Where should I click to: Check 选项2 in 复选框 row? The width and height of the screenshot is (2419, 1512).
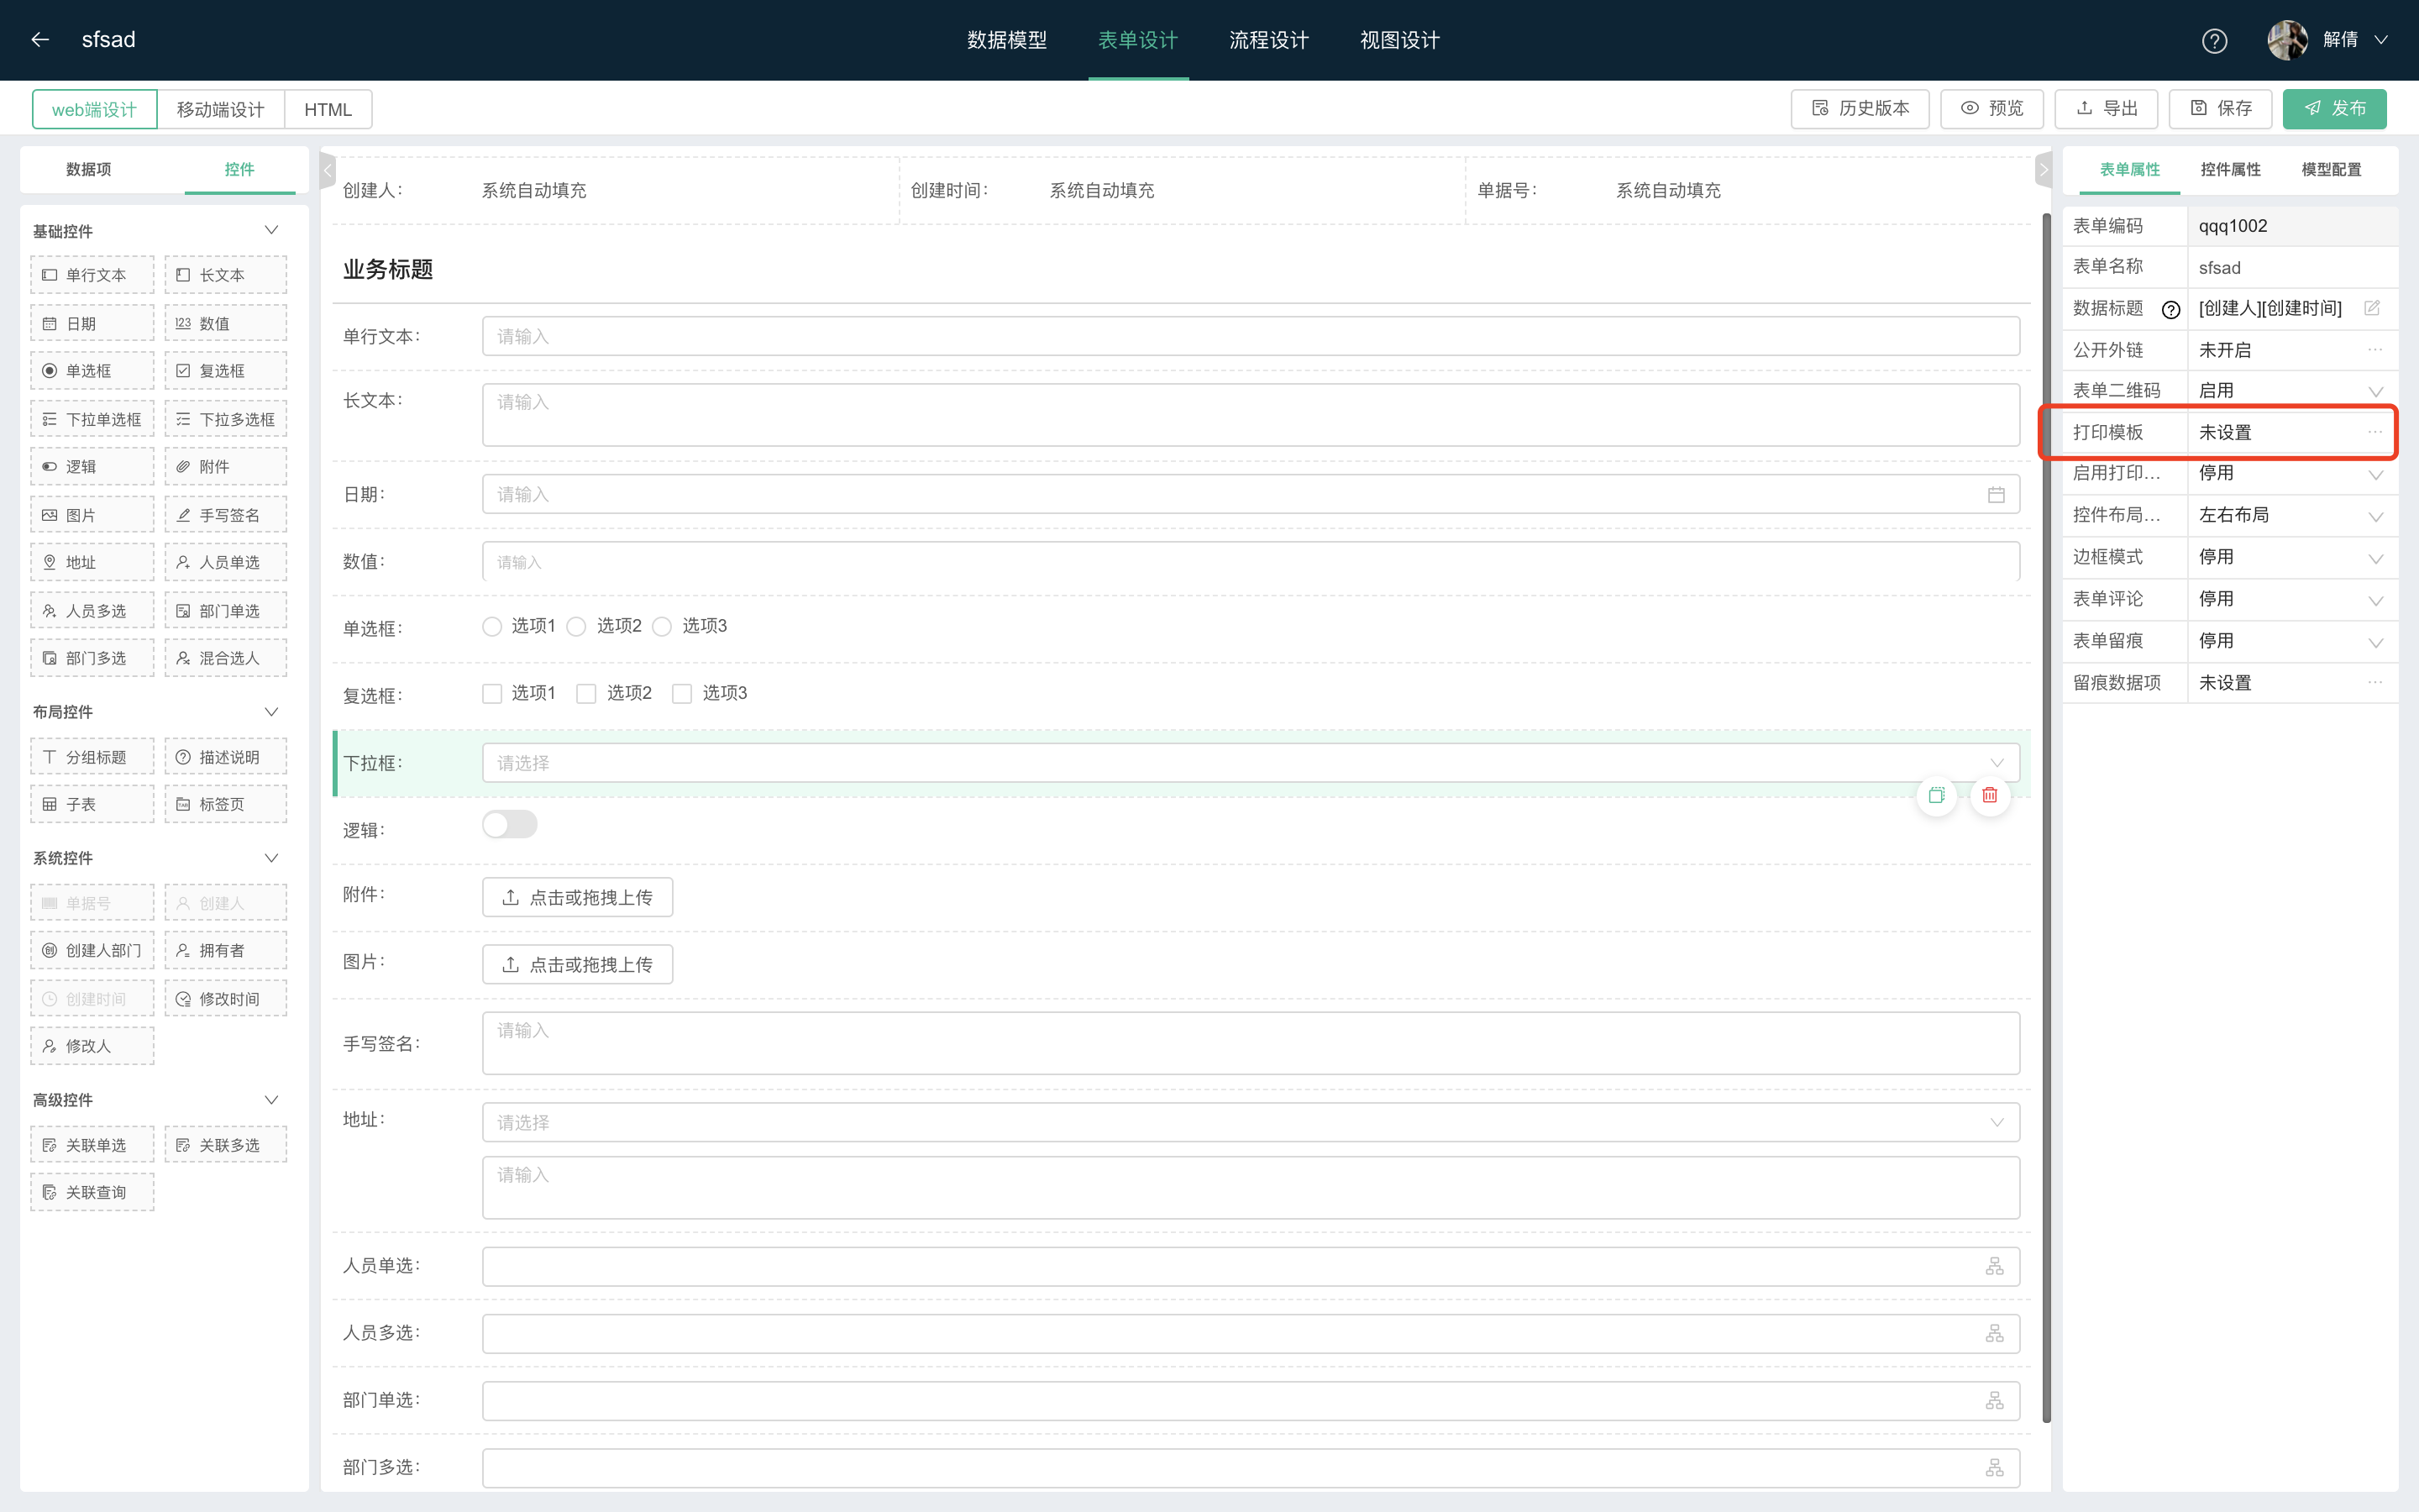(x=587, y=694)
